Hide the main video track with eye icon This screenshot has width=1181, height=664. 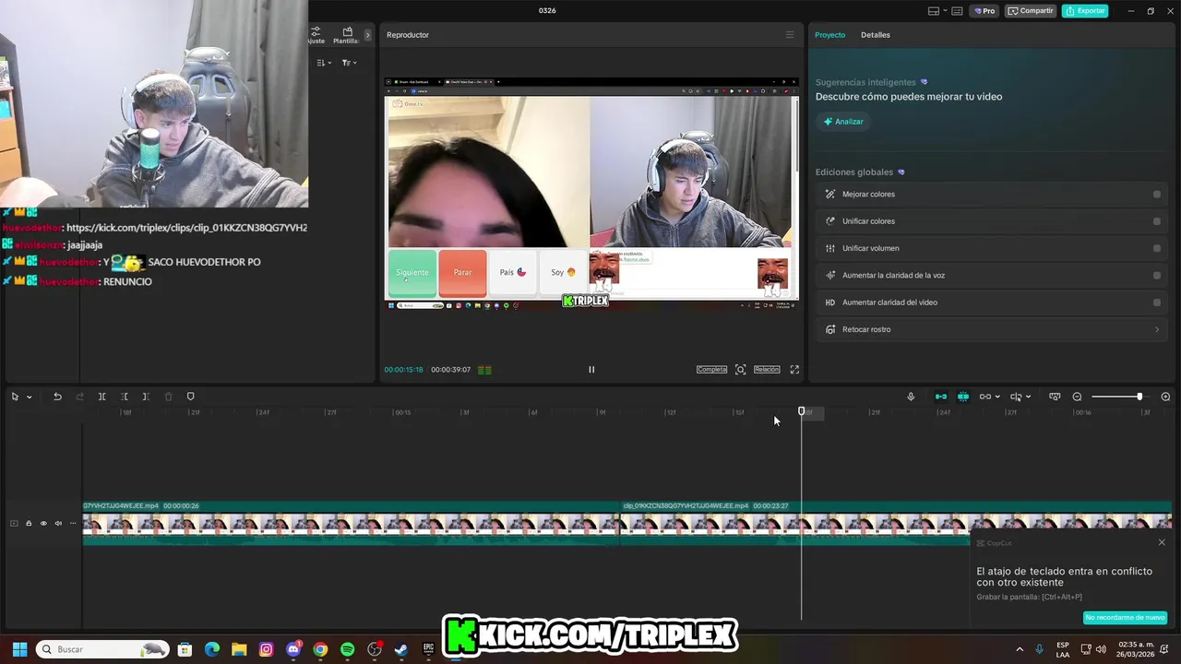point(43,524)
